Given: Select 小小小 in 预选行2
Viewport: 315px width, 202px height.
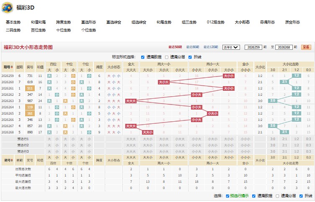Looking at the screenshot, I should pyautogui.click(x=245, y=145).
